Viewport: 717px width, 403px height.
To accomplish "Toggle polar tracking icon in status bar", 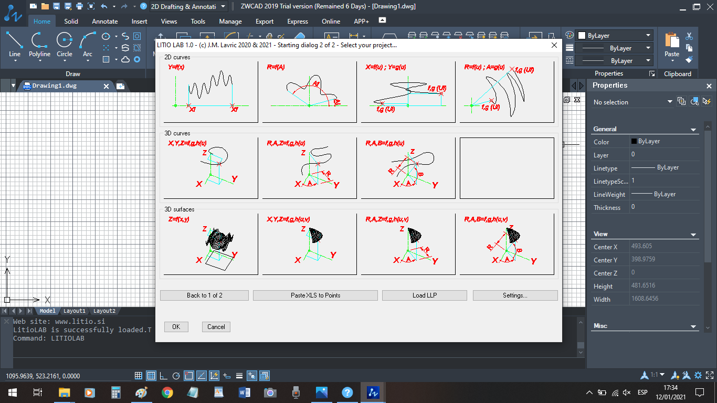I will click(176, 376).
